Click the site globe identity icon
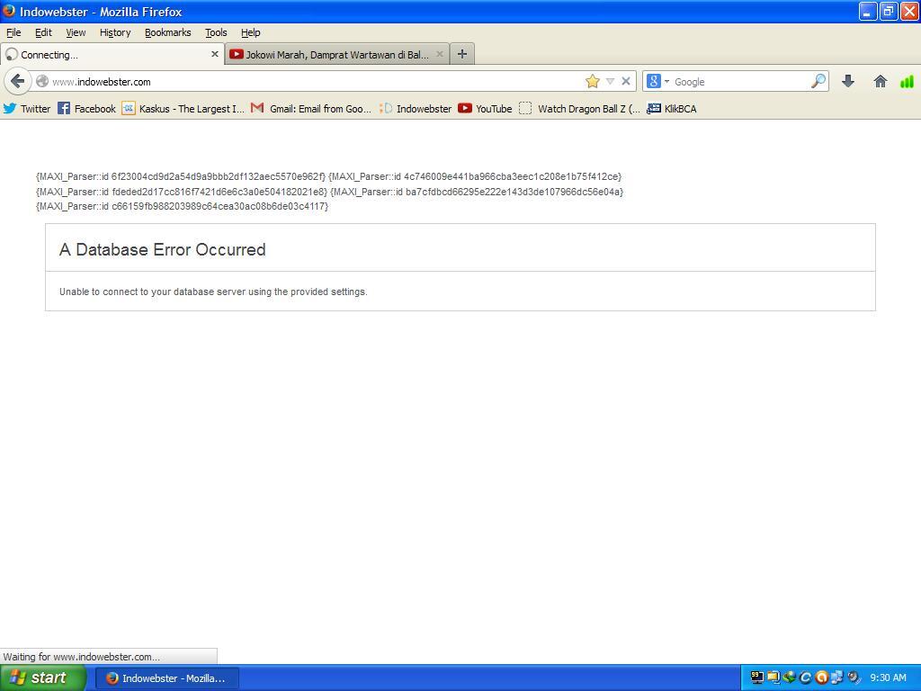 [x=42, y=81]
